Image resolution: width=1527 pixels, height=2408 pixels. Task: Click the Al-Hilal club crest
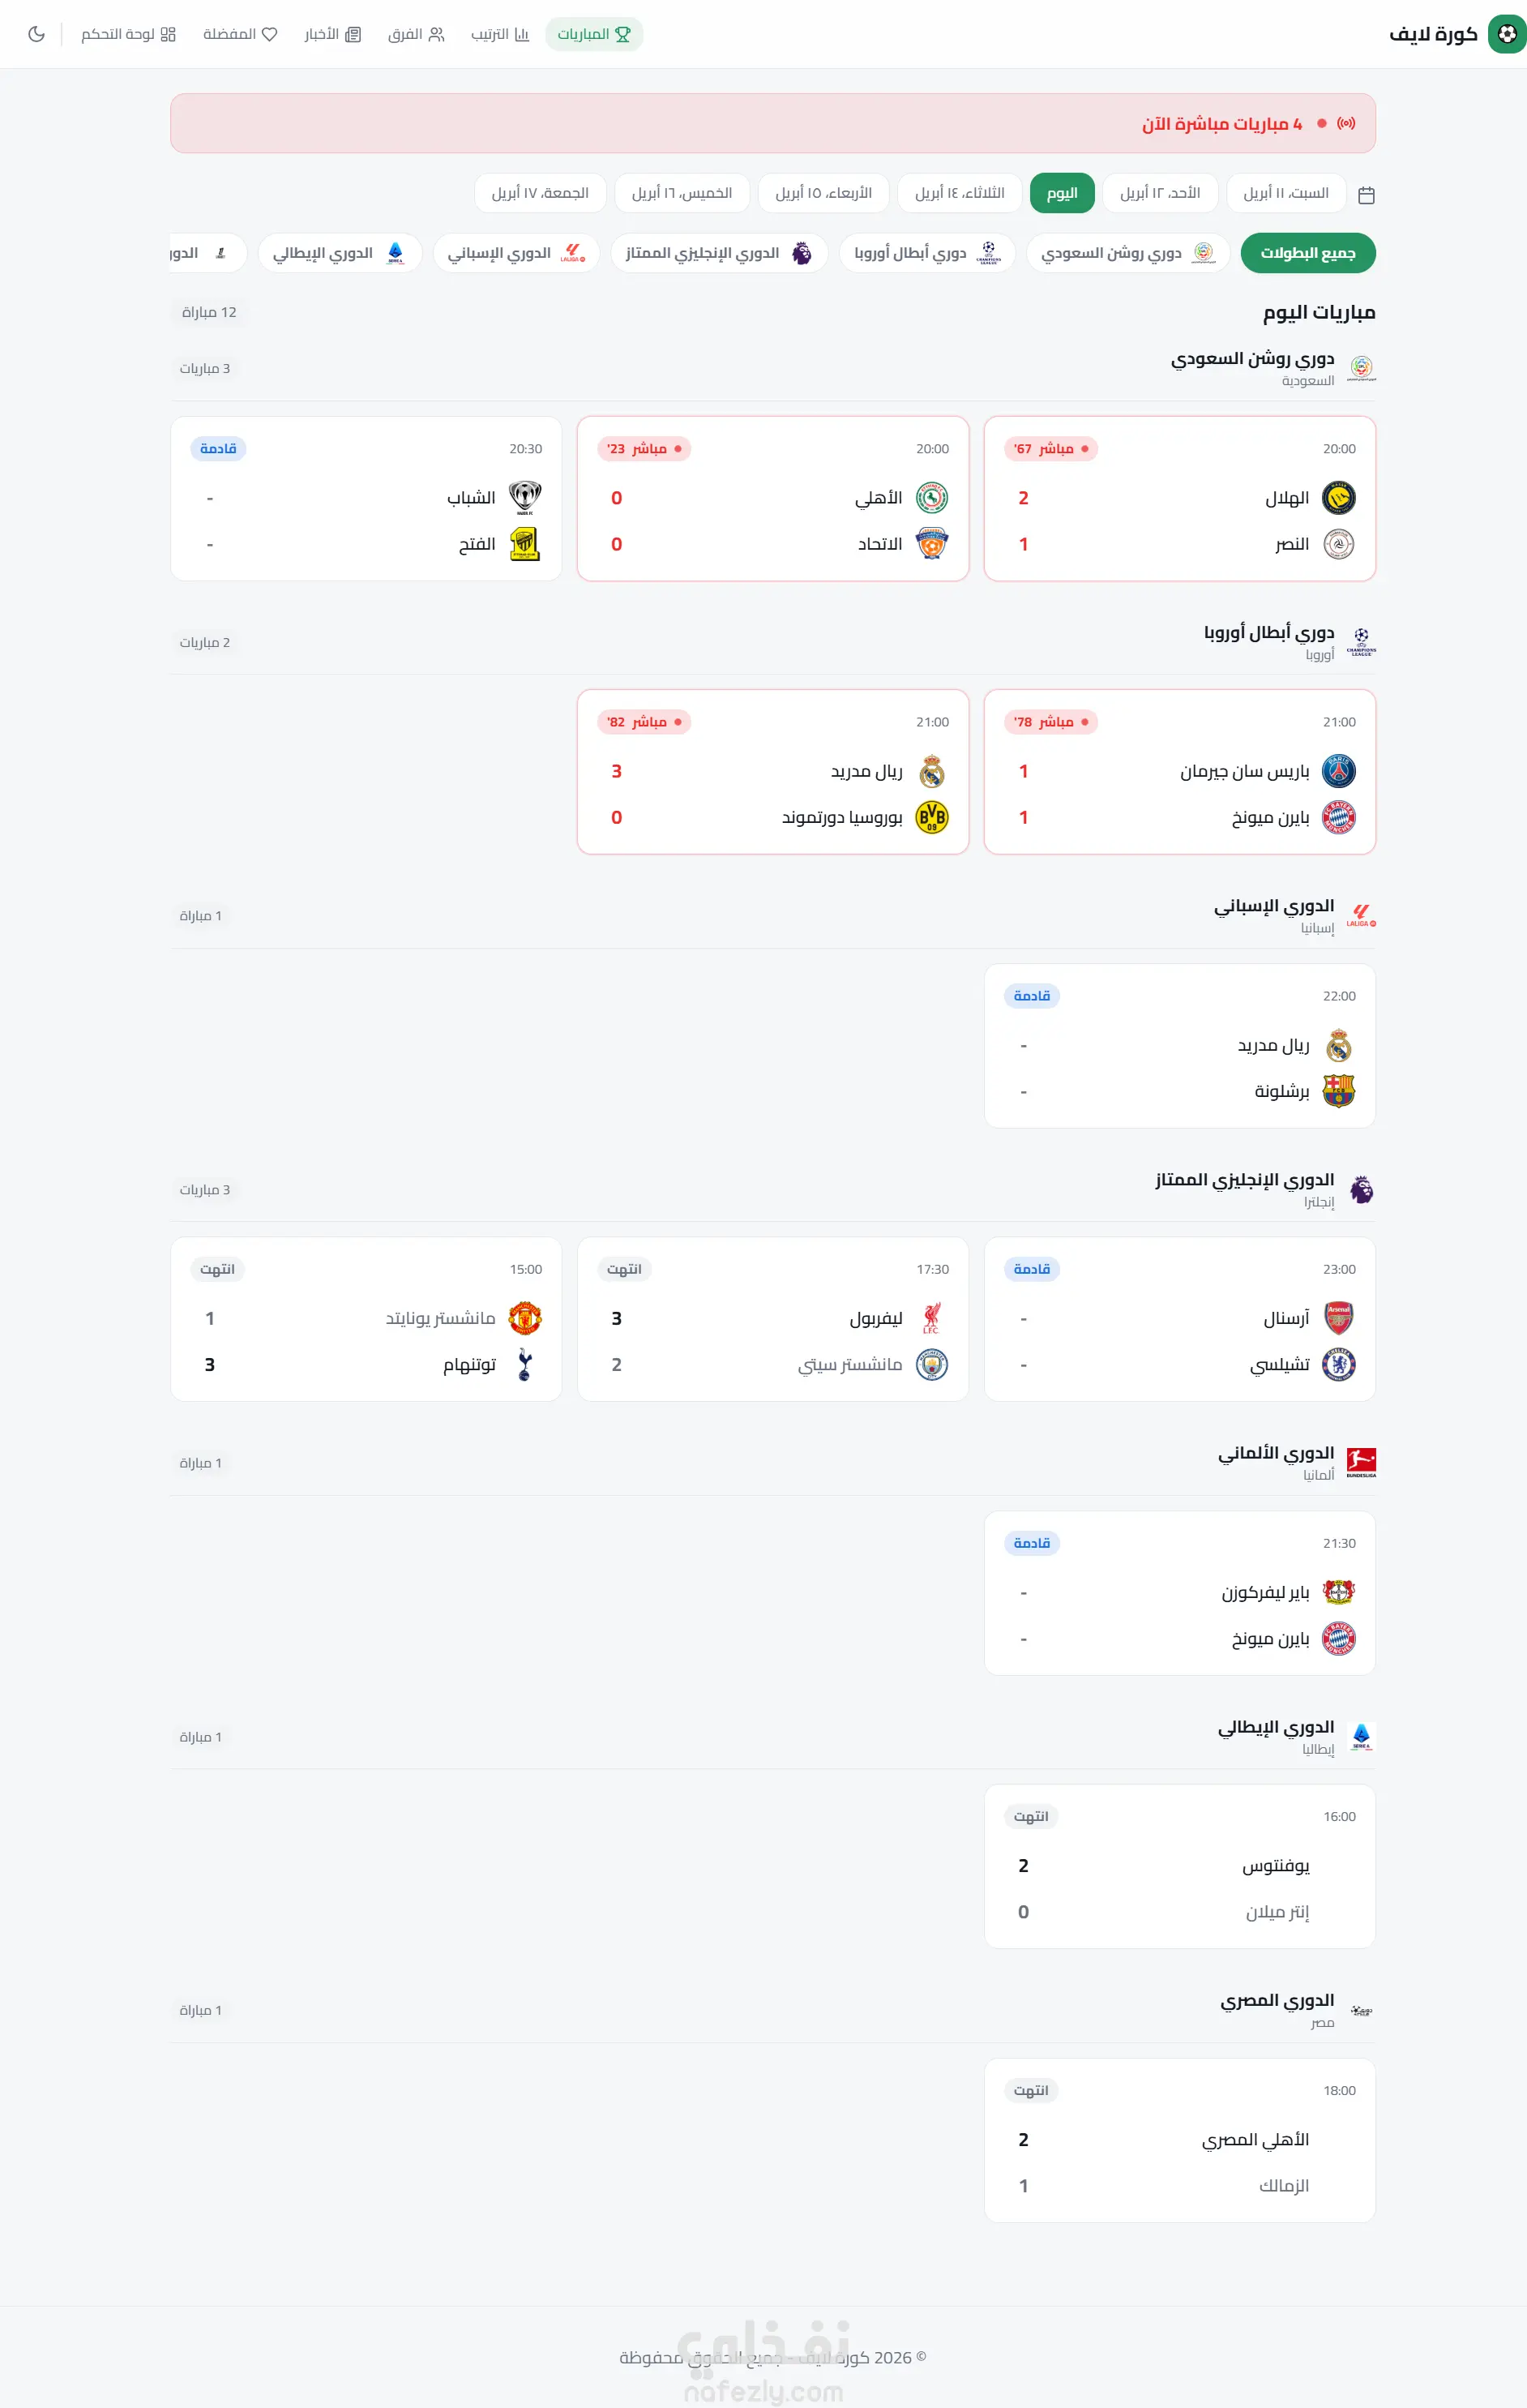(1338, 498)
